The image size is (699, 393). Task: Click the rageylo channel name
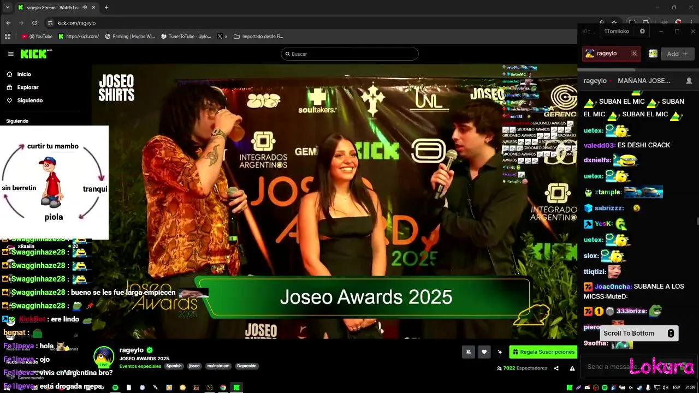click(131, 350)
